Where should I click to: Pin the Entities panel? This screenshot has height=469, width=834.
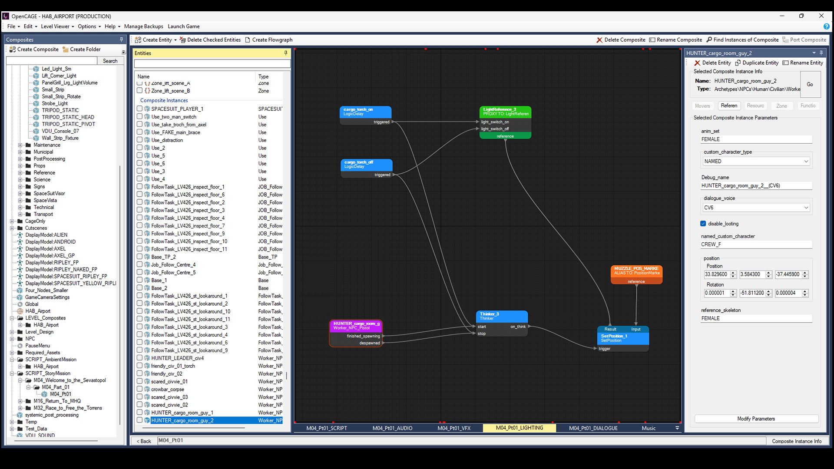click(286, 53)
